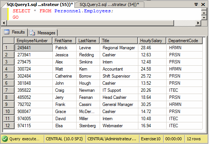209x144 pixels.
Task: Click the HourlySalary column header
Action: point(152,41)
